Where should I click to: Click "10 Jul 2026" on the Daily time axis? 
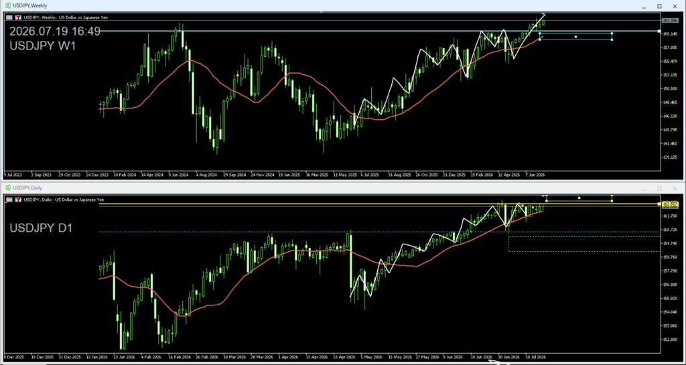535,356
